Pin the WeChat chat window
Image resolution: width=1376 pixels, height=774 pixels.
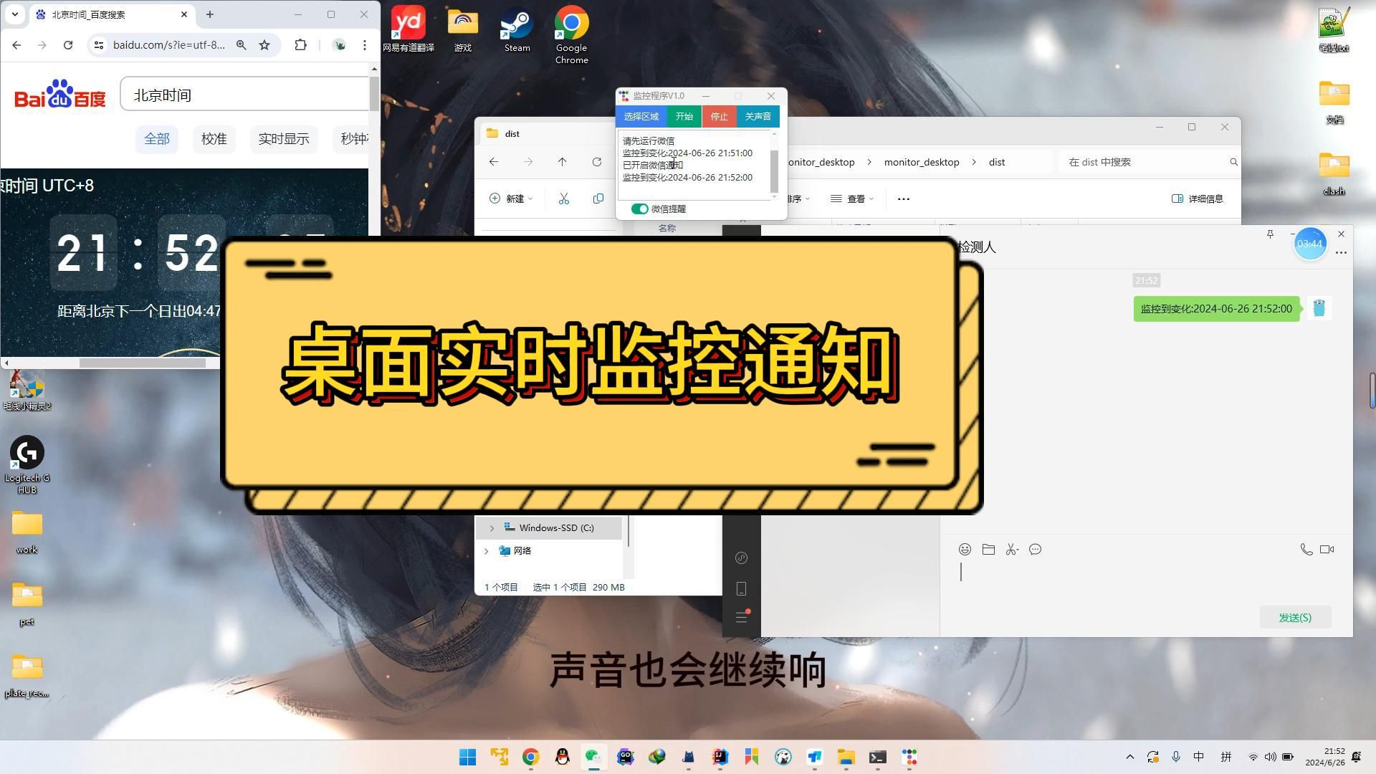point(1269,234)
